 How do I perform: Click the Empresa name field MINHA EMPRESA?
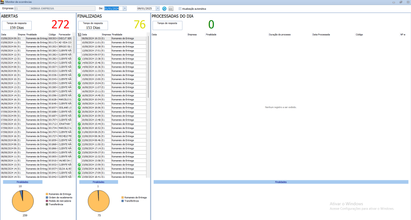[x=69, y=8]
